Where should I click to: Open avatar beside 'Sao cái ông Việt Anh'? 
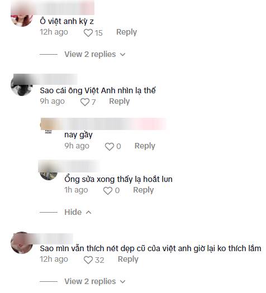[22, 88]
